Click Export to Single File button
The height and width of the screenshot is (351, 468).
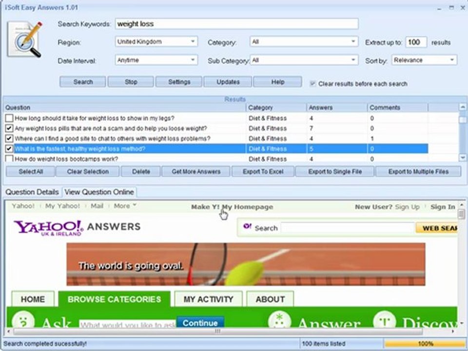click(335, 172)
